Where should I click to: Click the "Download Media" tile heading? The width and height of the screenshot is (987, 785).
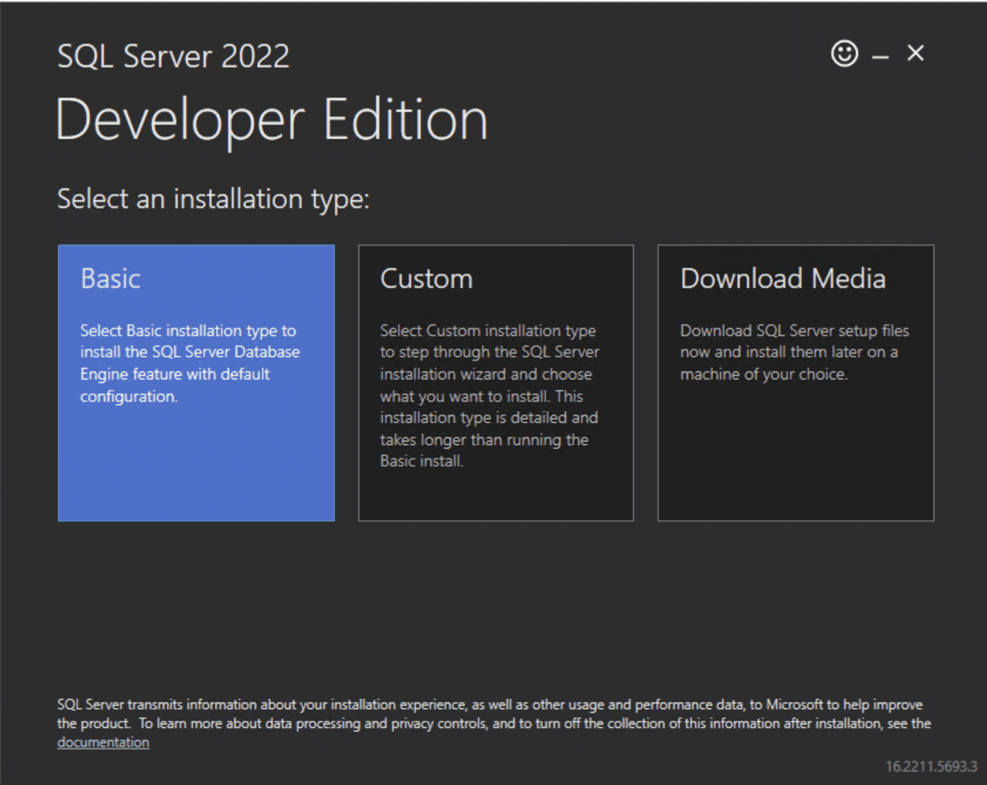click(782, 278)
